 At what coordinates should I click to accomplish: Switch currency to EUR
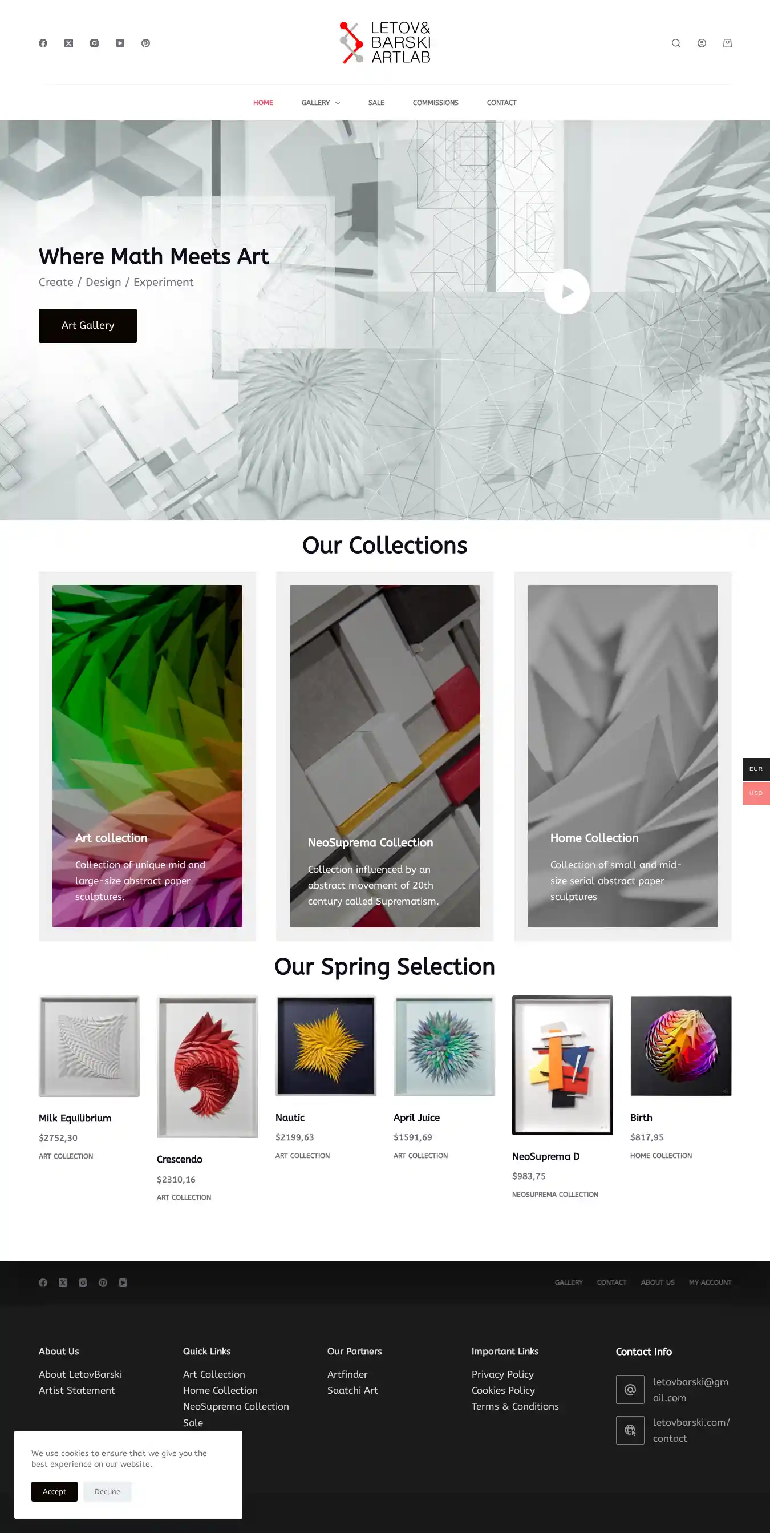[x=756, y=769]
